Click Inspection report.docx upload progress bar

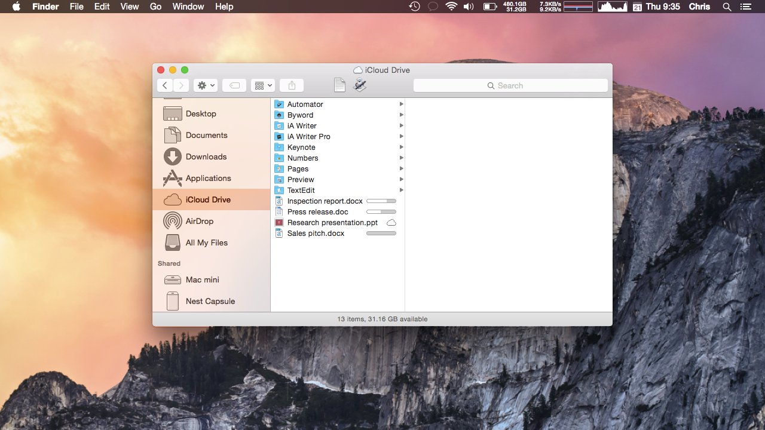pyautogui.click(x=381, y=201)
